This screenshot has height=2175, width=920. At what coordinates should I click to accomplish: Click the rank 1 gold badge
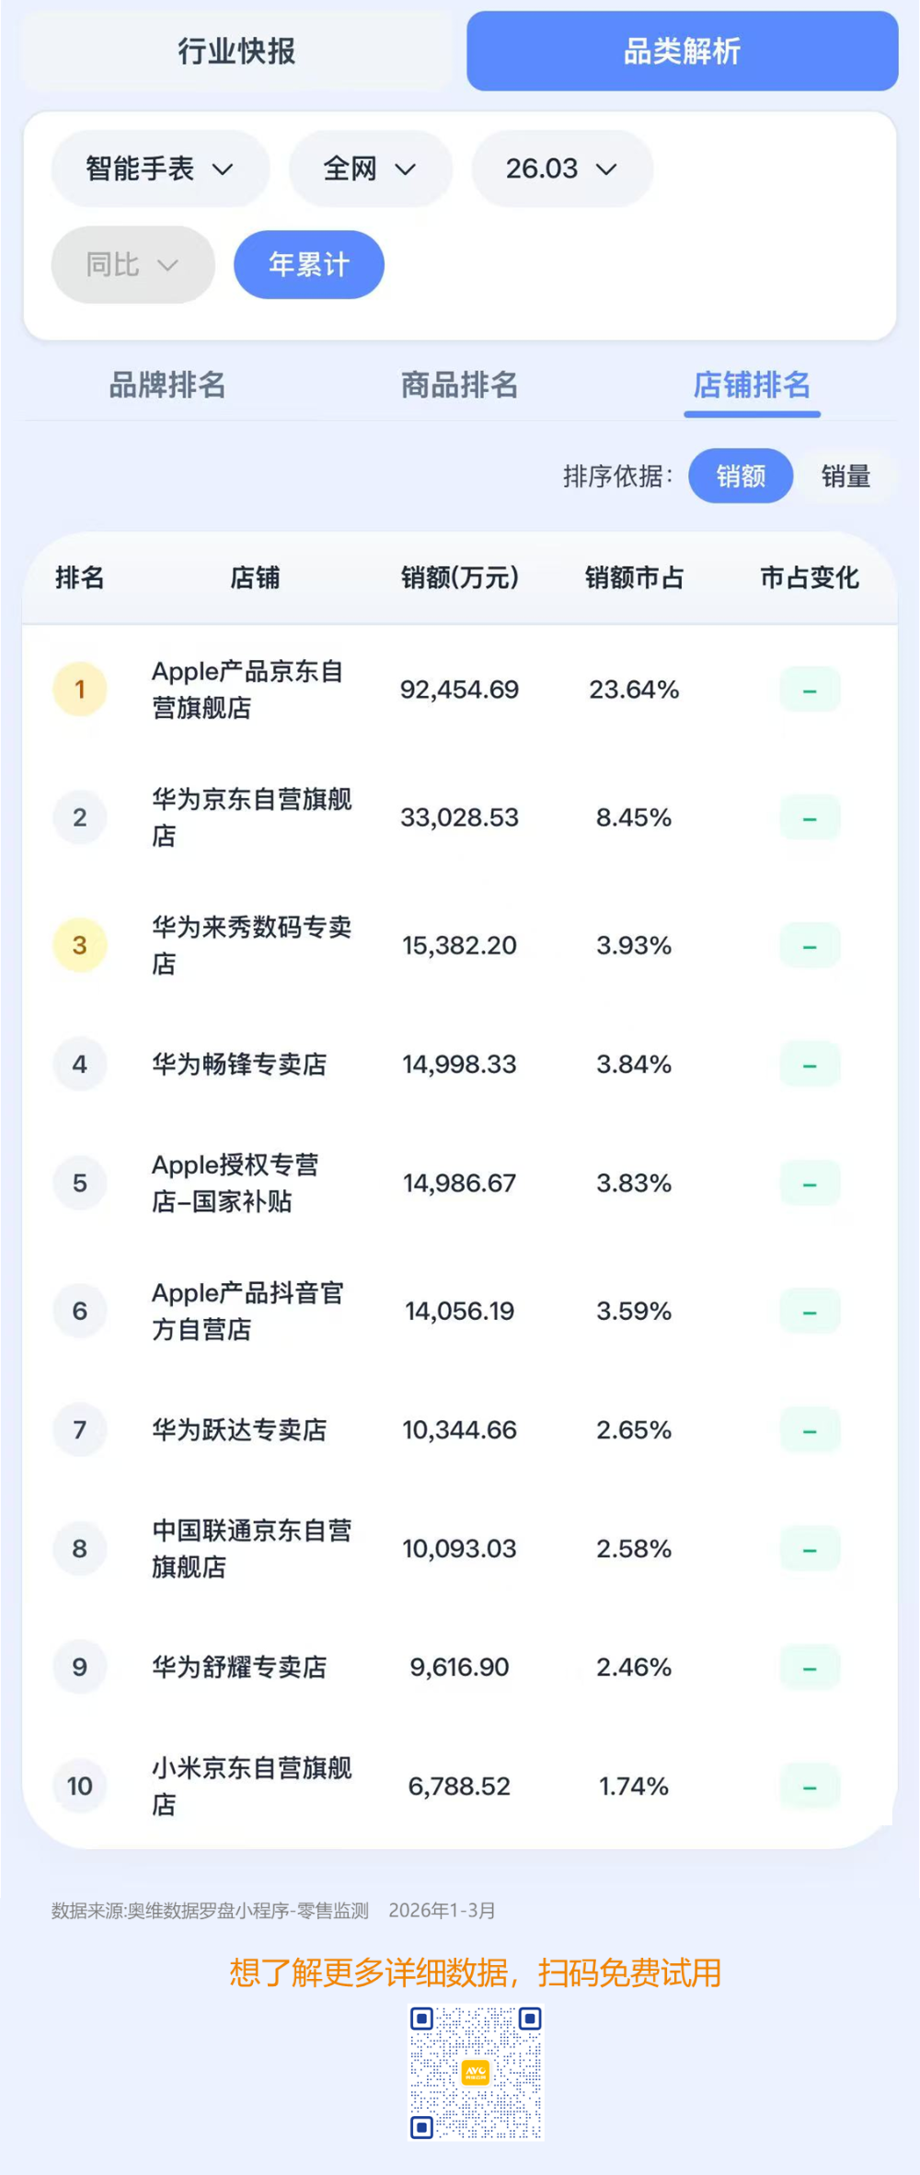[80, 689]
